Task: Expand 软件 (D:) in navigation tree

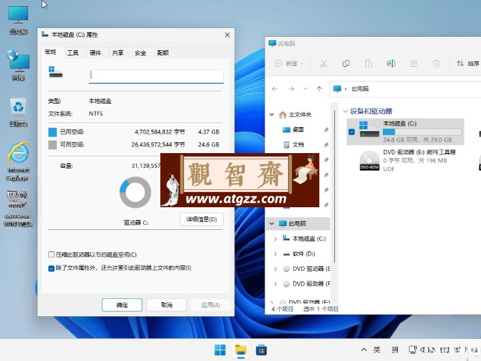Action: coord(275,253)
